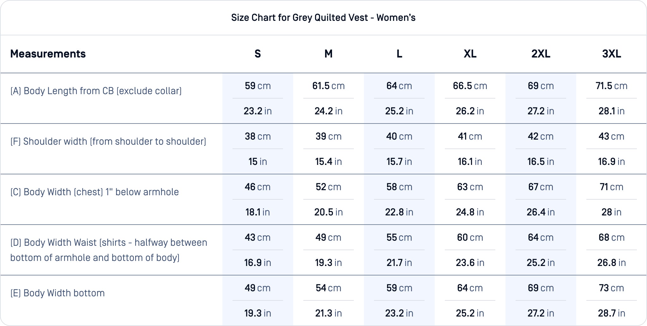The height and width of the screenshot is (326, 647).
Task: Click the 73 cm body width bottom value
Action: pos(612,288)
